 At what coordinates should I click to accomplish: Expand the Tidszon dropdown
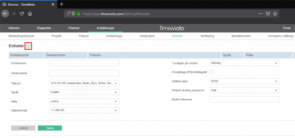(x=84, y=83)
